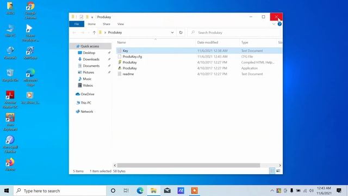Select the Firefox desktop shortcut

pyautogui.click(x=10, y=164)
